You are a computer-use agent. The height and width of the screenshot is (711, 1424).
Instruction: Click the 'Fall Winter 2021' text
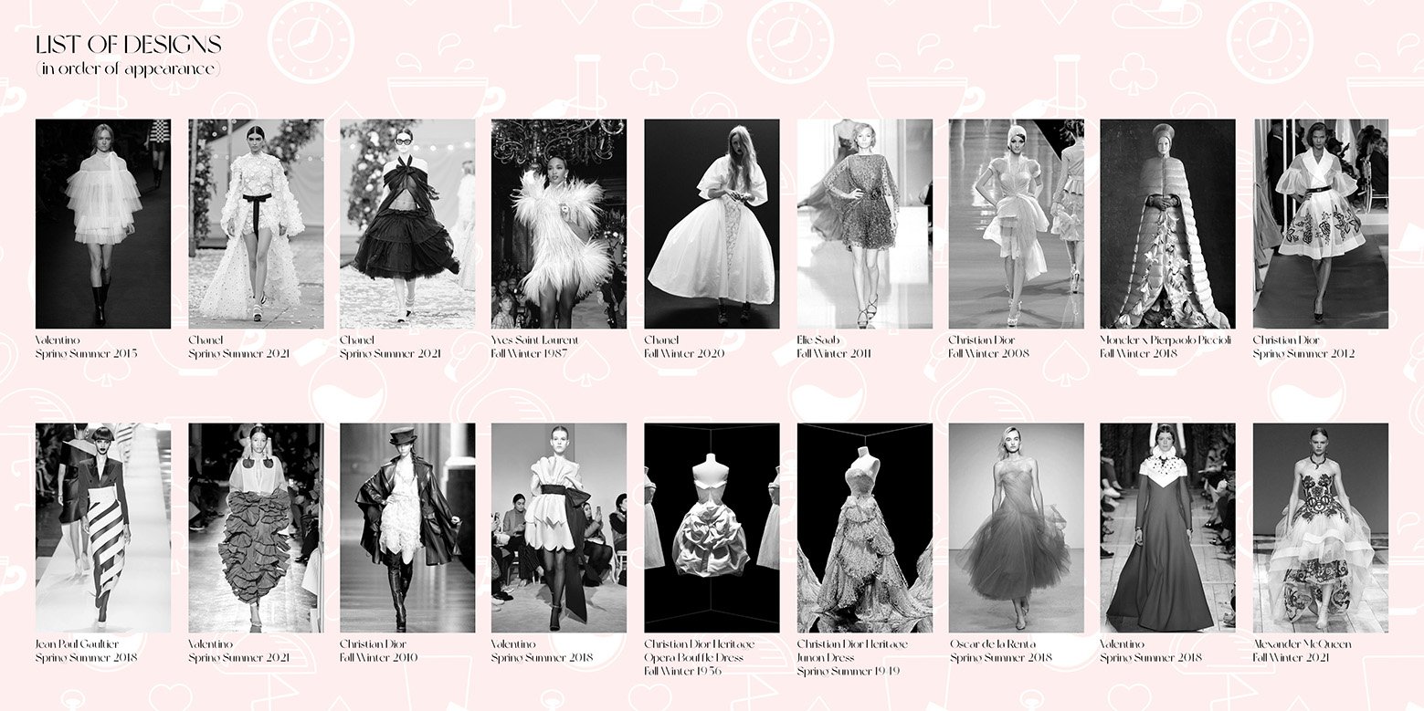1291,658
